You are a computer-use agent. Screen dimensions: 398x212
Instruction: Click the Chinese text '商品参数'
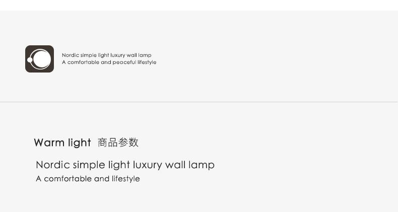(118, 143)
